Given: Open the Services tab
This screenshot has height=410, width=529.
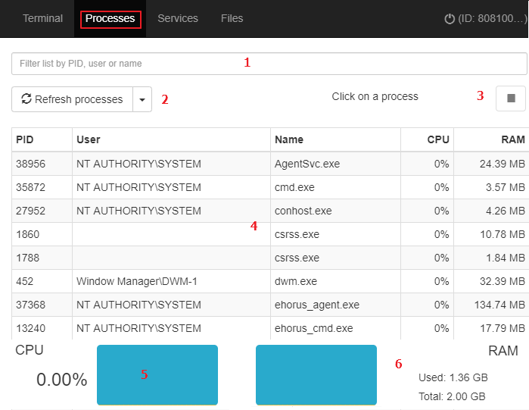Looking at the screenshot, I should coord(178,18).
